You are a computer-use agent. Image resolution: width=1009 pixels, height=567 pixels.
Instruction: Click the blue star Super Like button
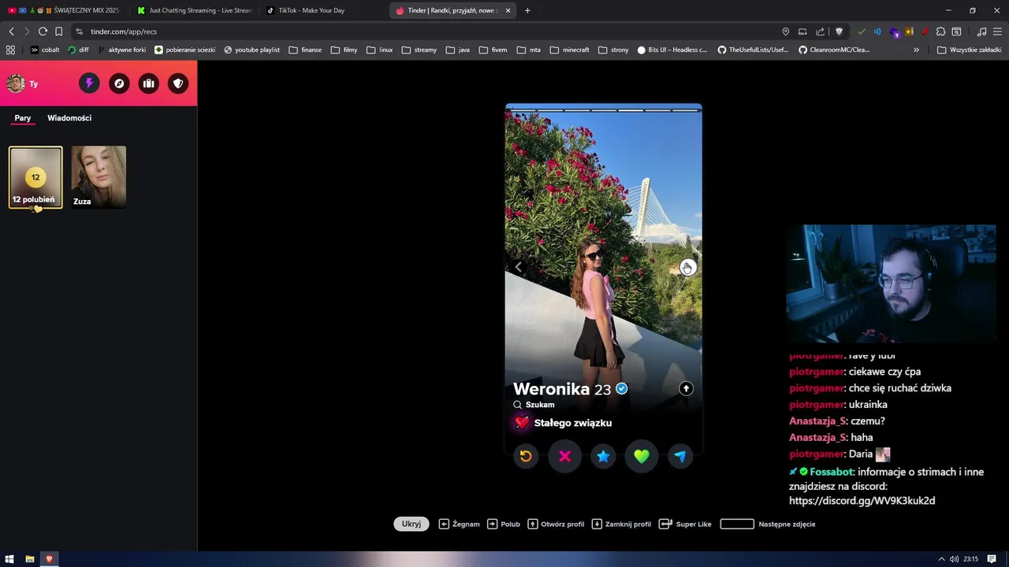pos(603,456)
